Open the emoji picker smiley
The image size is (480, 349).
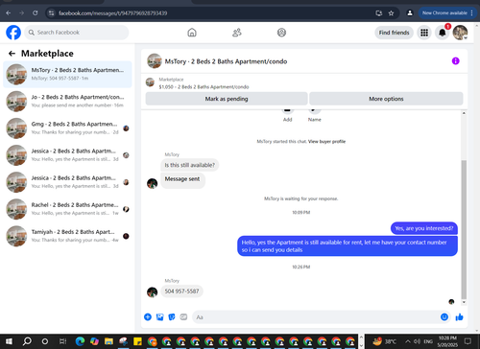click(x=444, y=316)
